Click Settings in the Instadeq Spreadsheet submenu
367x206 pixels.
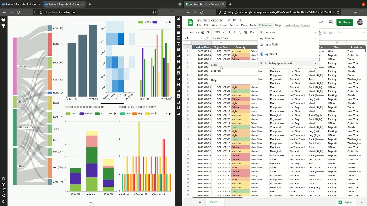[x=233, y=71]
